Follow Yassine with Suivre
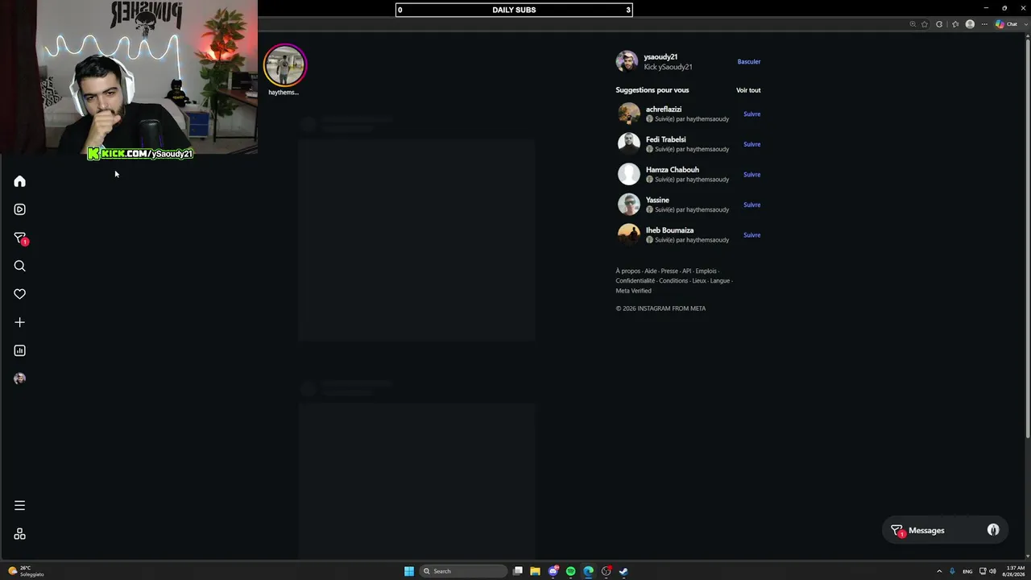Screen dimensions: 1031x580 (752, 205)
